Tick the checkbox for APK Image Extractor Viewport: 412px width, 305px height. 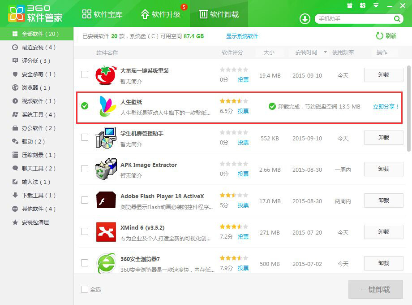85,169
